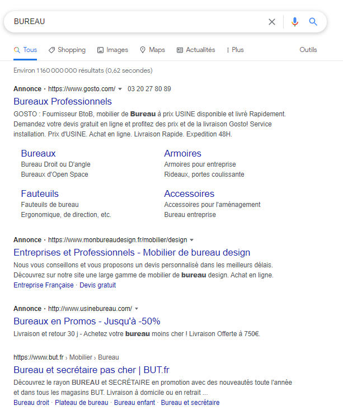Click the text Bureau entreprise
This screenshot has height=415, width=343.
click(x=190, y=215)
